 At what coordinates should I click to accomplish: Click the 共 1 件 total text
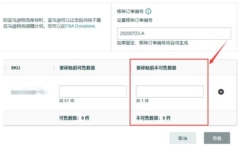pyautogui.click(x=142, y=101)
